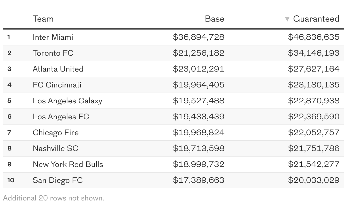Screen dimensions: 347x205
Task: Select the New York Red Bulls row
Action: (68, 164)
